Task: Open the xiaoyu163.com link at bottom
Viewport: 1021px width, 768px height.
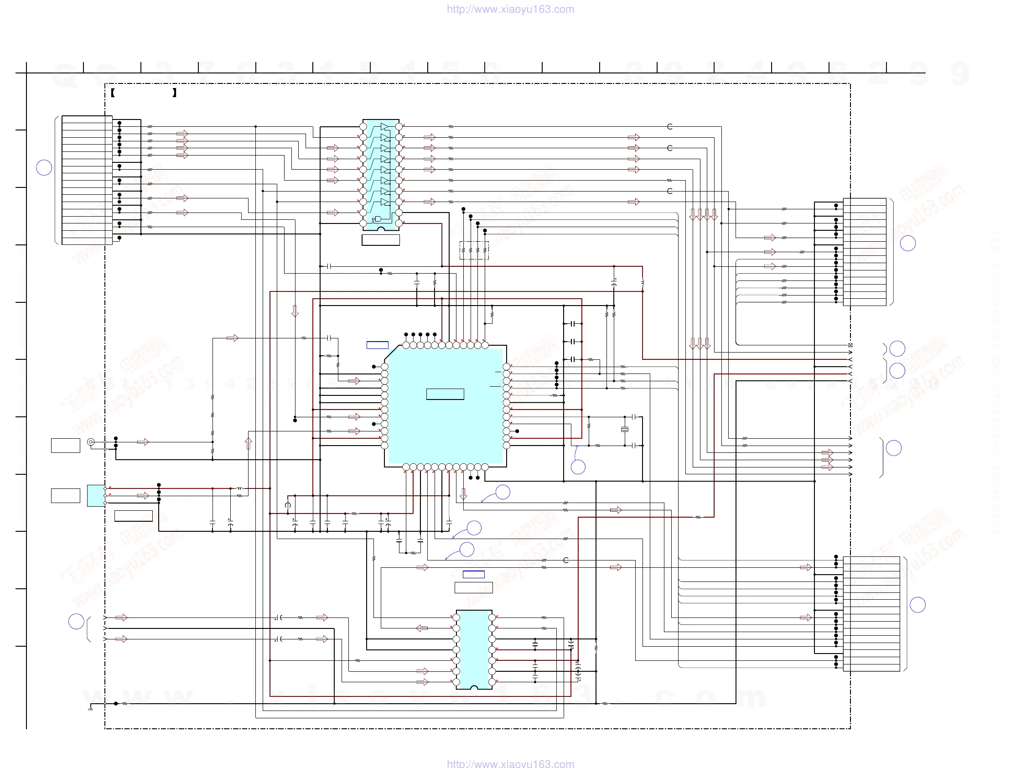Action: [x=510, y=763]
